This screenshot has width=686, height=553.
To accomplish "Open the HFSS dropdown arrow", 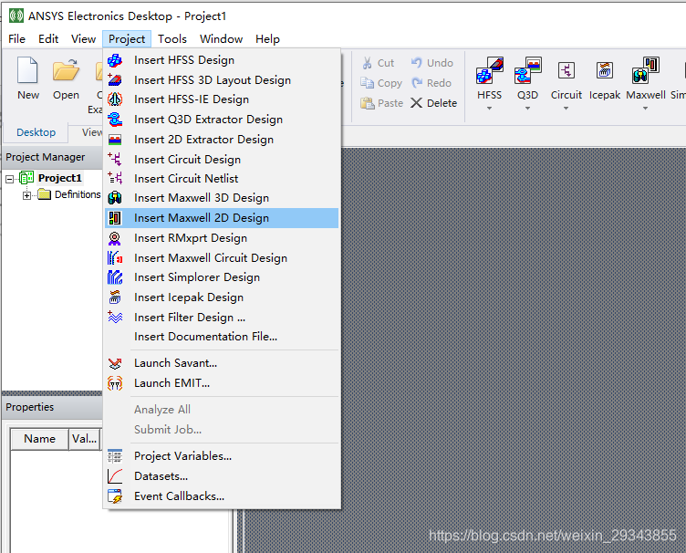I will tap(490, 109).
